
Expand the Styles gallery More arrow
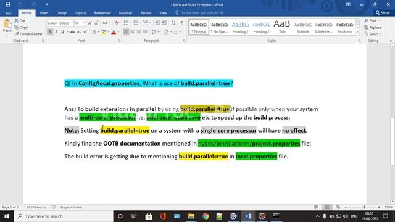tap(357, 33)
